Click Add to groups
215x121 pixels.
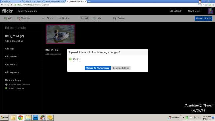point(12,72)
